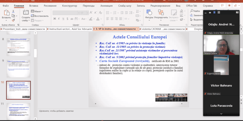
Task: Toggle text shadow S
Action: tap(67, 19)
